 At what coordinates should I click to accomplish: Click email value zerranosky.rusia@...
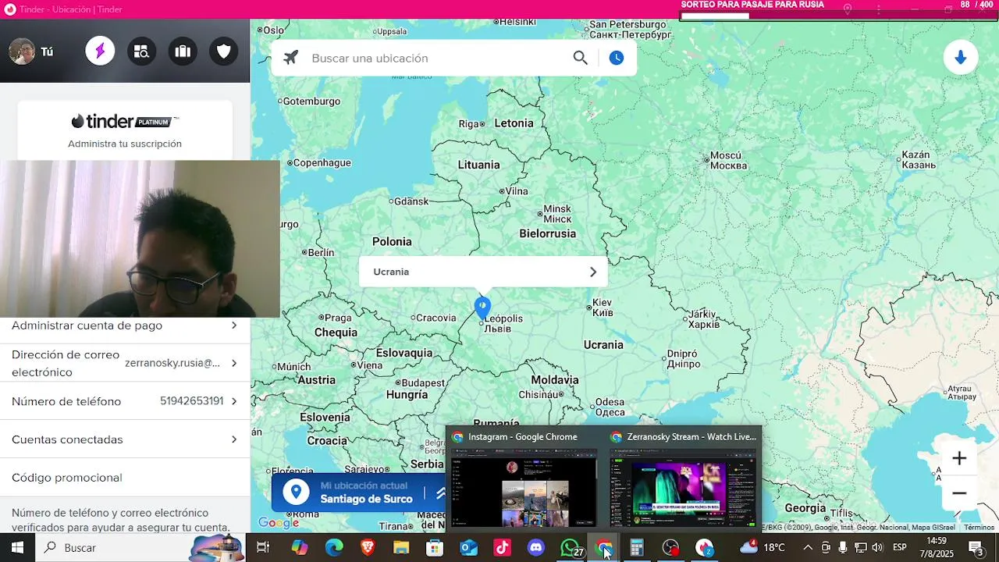[172, 363]
